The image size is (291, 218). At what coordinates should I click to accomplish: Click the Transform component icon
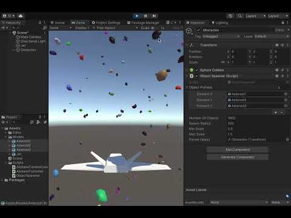[192, 45]
